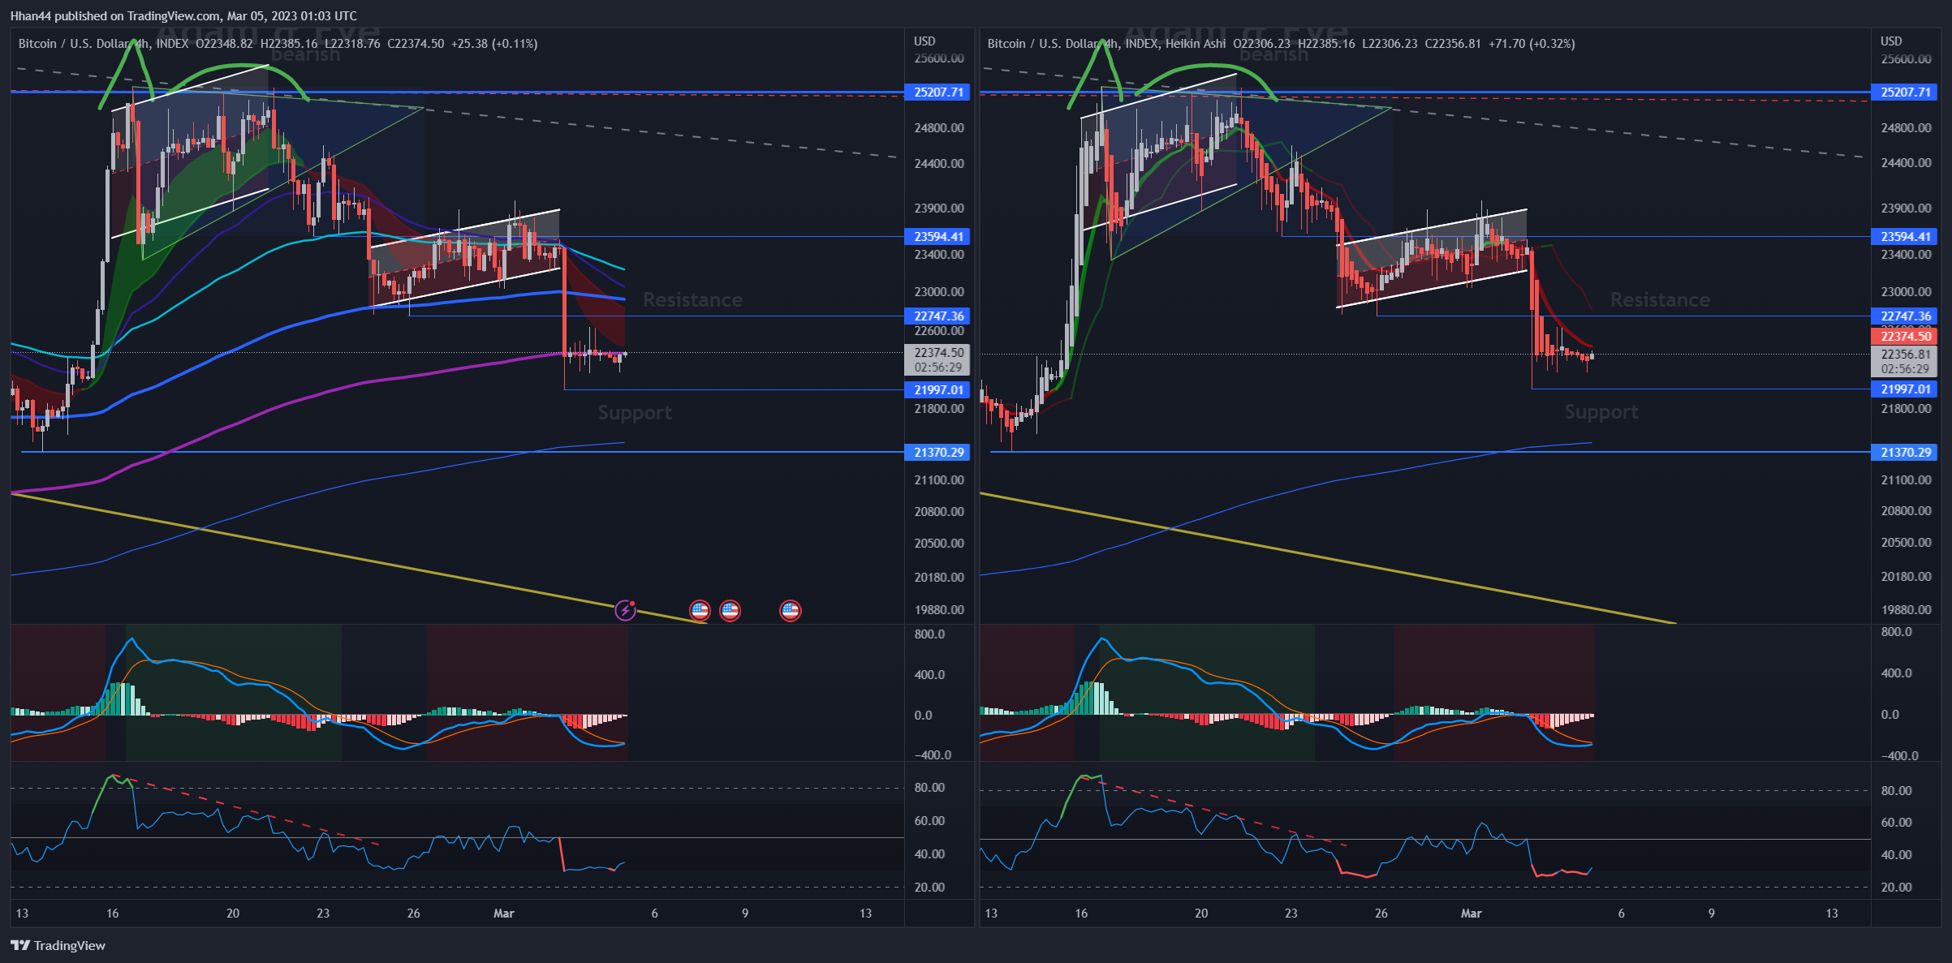Open the TradingView logo link at bottom
1952x963 pixels.
coord(58,945)
